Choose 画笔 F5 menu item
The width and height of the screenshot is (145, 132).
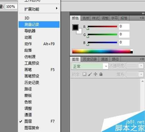[39, 69]
